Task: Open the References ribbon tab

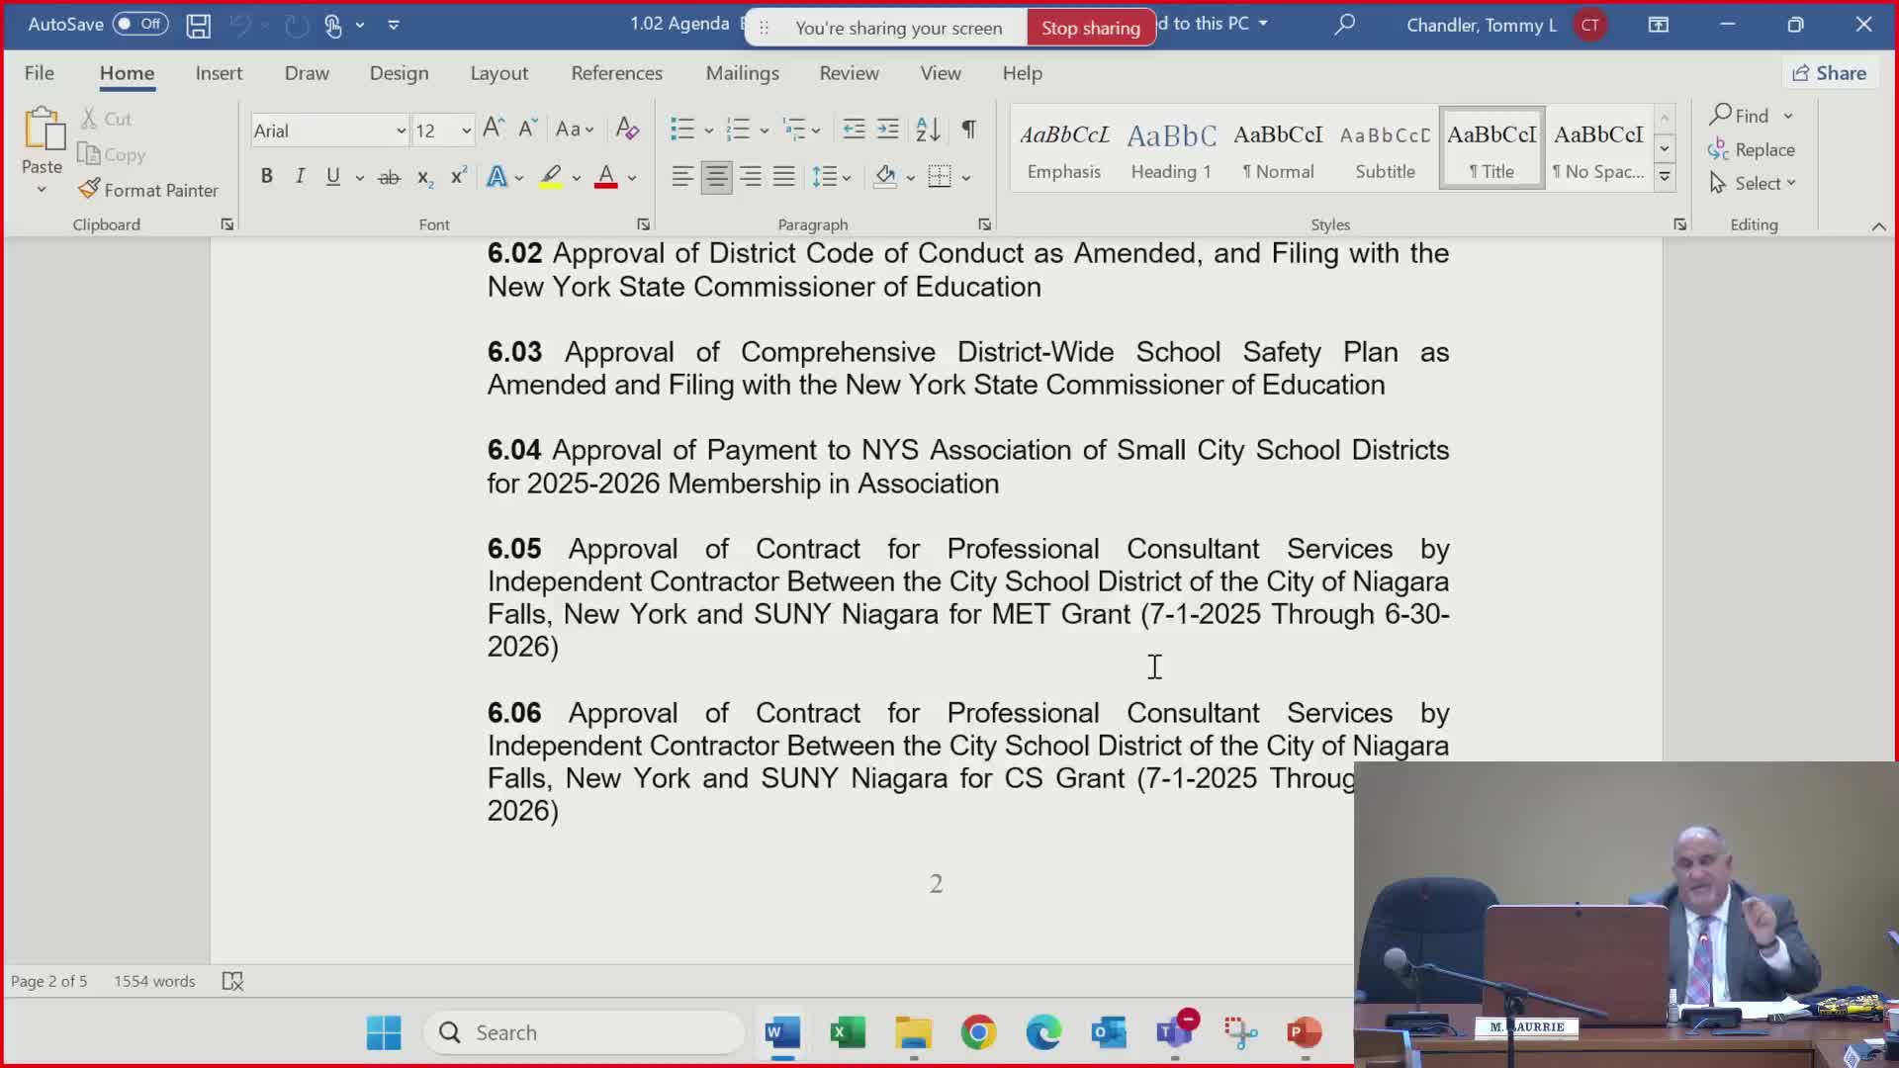Action: pyautogui.click(x=616, y=73)
